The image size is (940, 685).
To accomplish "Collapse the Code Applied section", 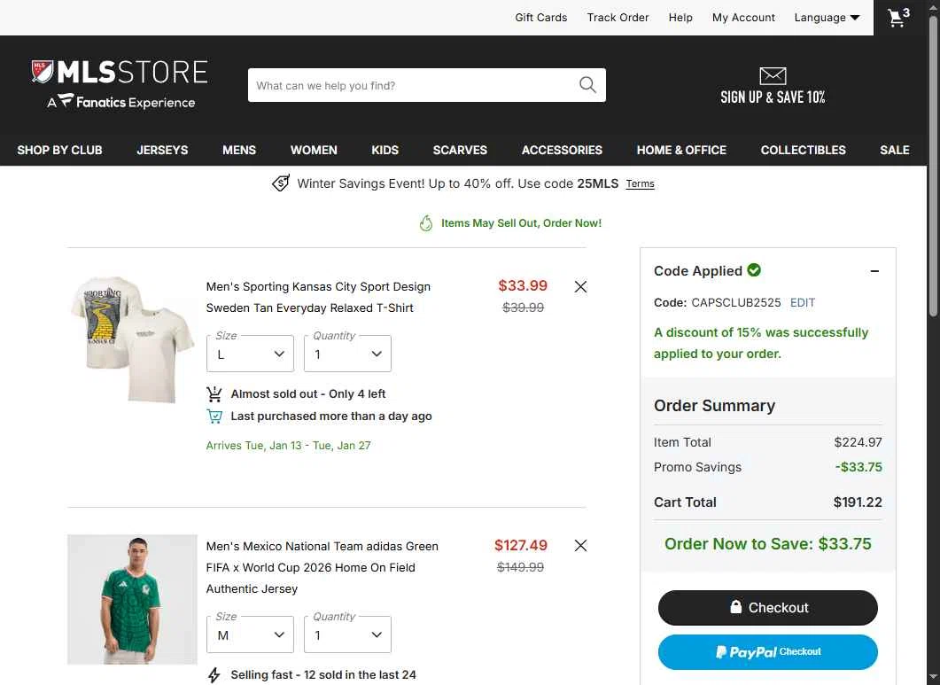I will coord(874,271).
